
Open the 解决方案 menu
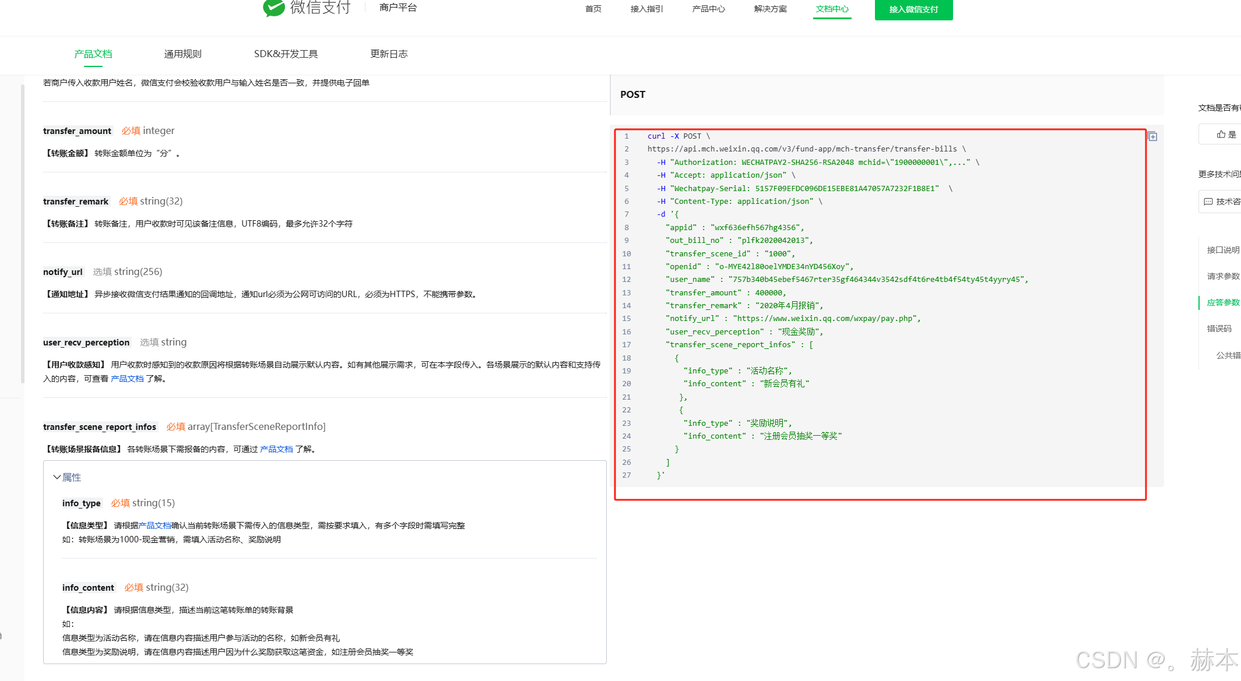pos(770,9)
